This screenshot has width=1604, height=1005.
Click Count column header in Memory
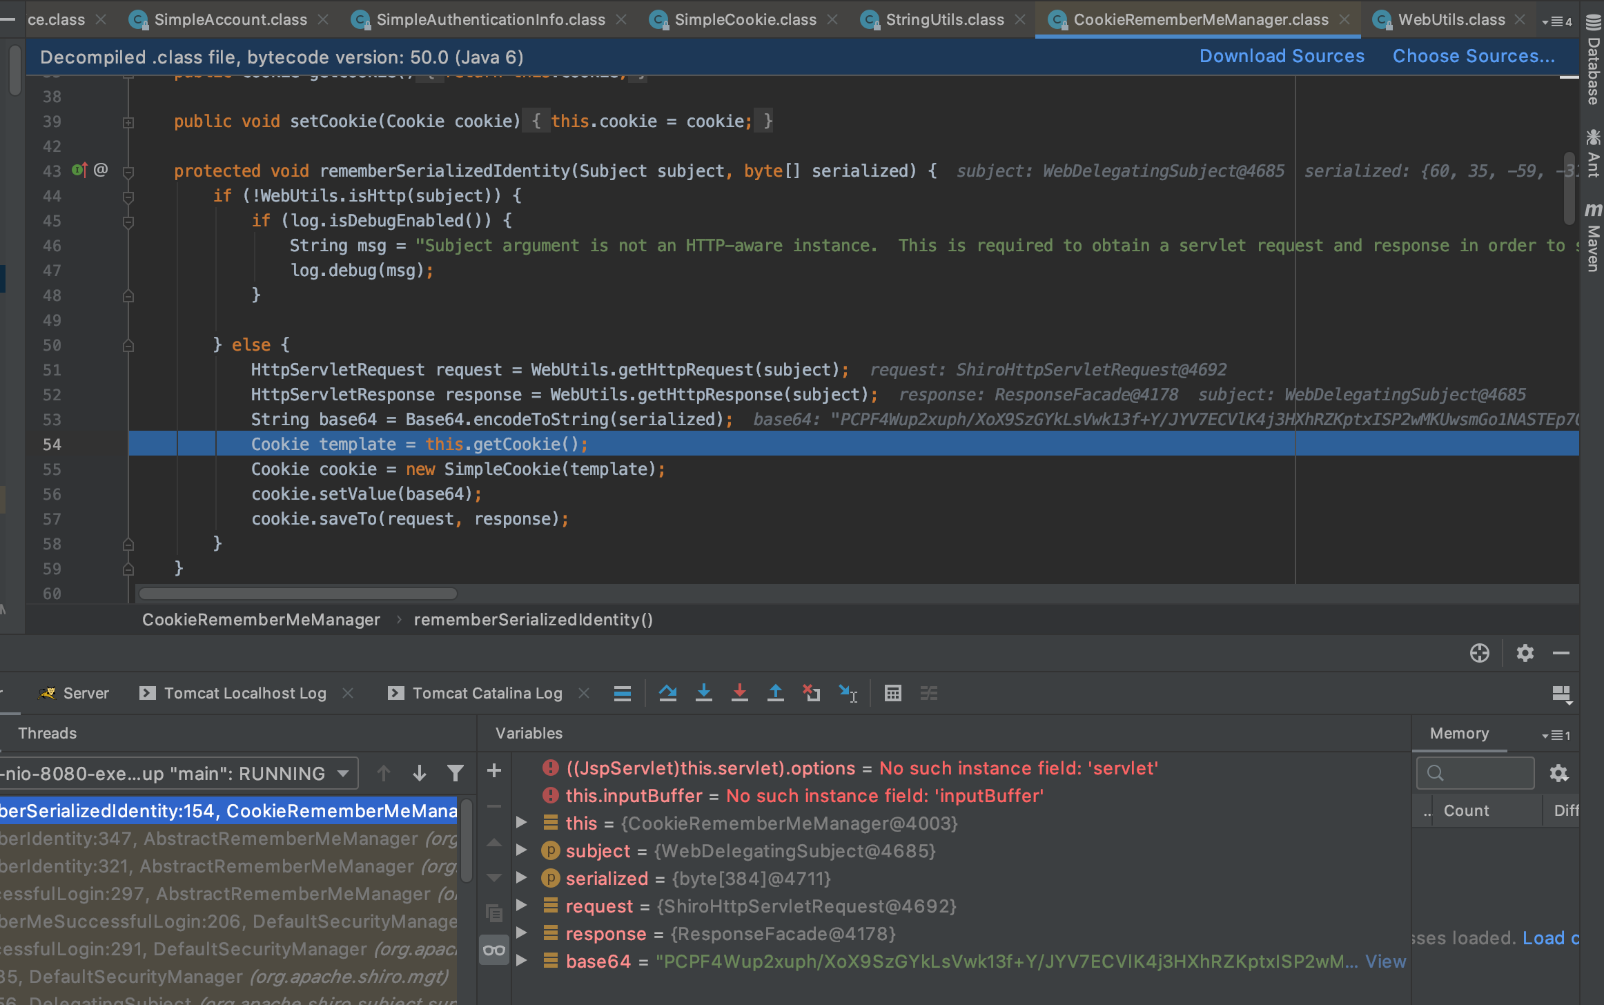point(1466,810)
